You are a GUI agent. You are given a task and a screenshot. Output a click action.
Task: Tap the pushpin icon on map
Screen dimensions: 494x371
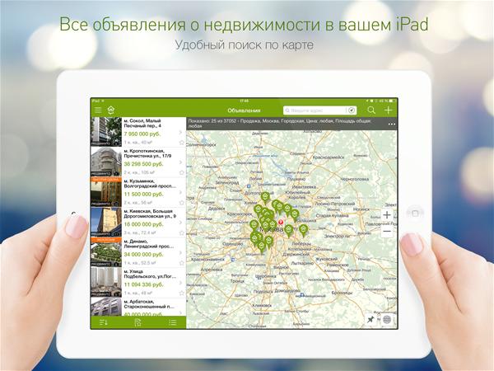pos(371,320)
